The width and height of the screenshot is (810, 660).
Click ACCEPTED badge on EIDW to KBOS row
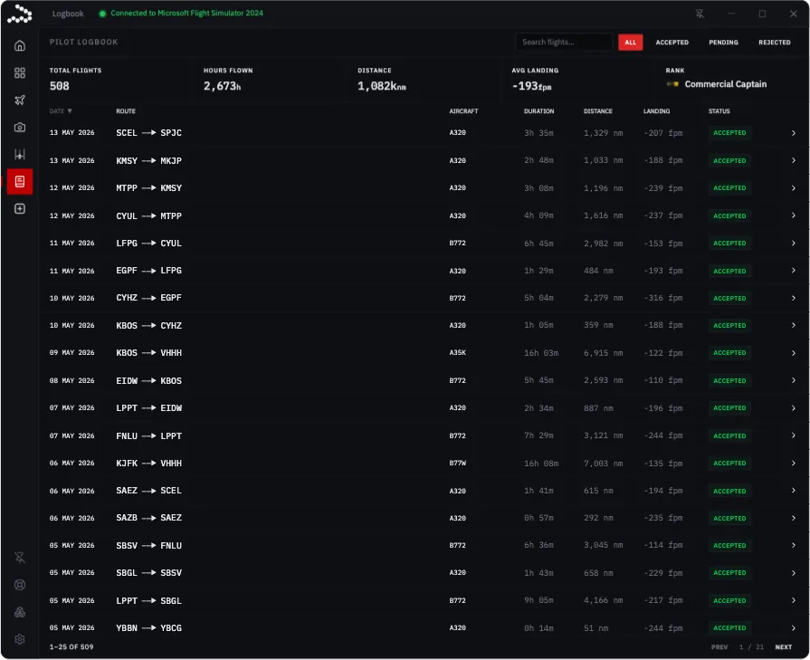coord(729,380)
